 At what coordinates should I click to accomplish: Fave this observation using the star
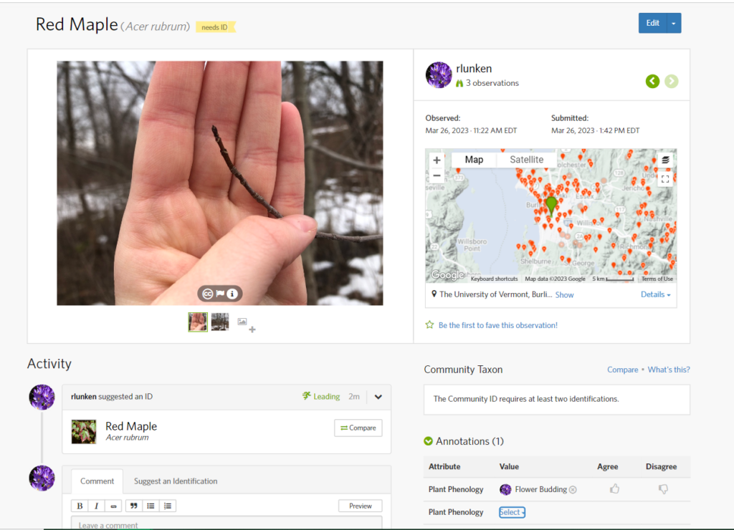pos(430,325)
